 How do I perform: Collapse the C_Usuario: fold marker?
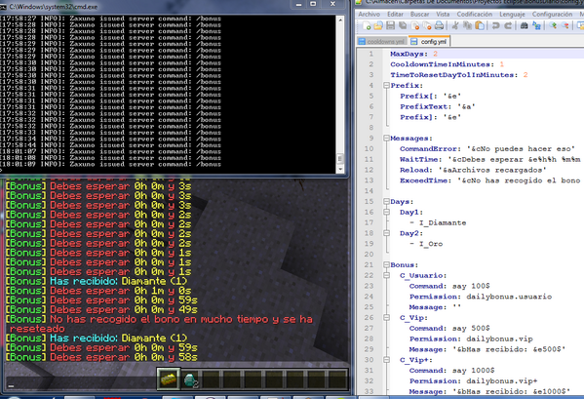pos(386,275)
